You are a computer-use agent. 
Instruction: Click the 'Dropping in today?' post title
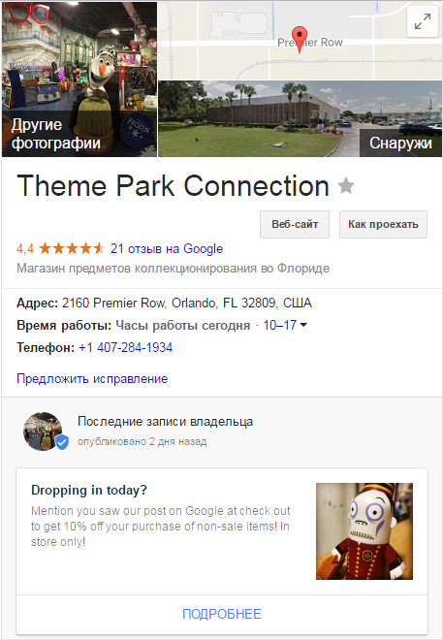89,490
